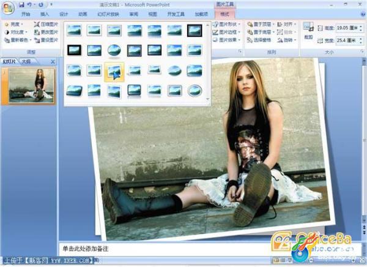
Task: Switch to the 幻灯片 slides pane tab
Action: (x=9, y=61)
